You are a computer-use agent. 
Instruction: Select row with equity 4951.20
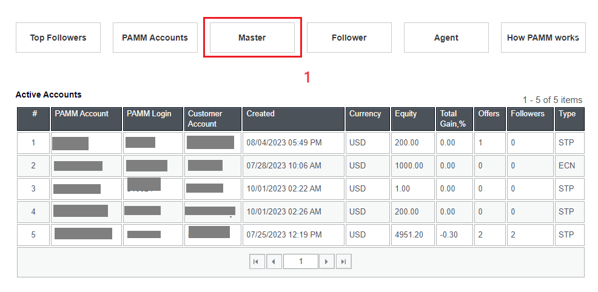[406, 235]
